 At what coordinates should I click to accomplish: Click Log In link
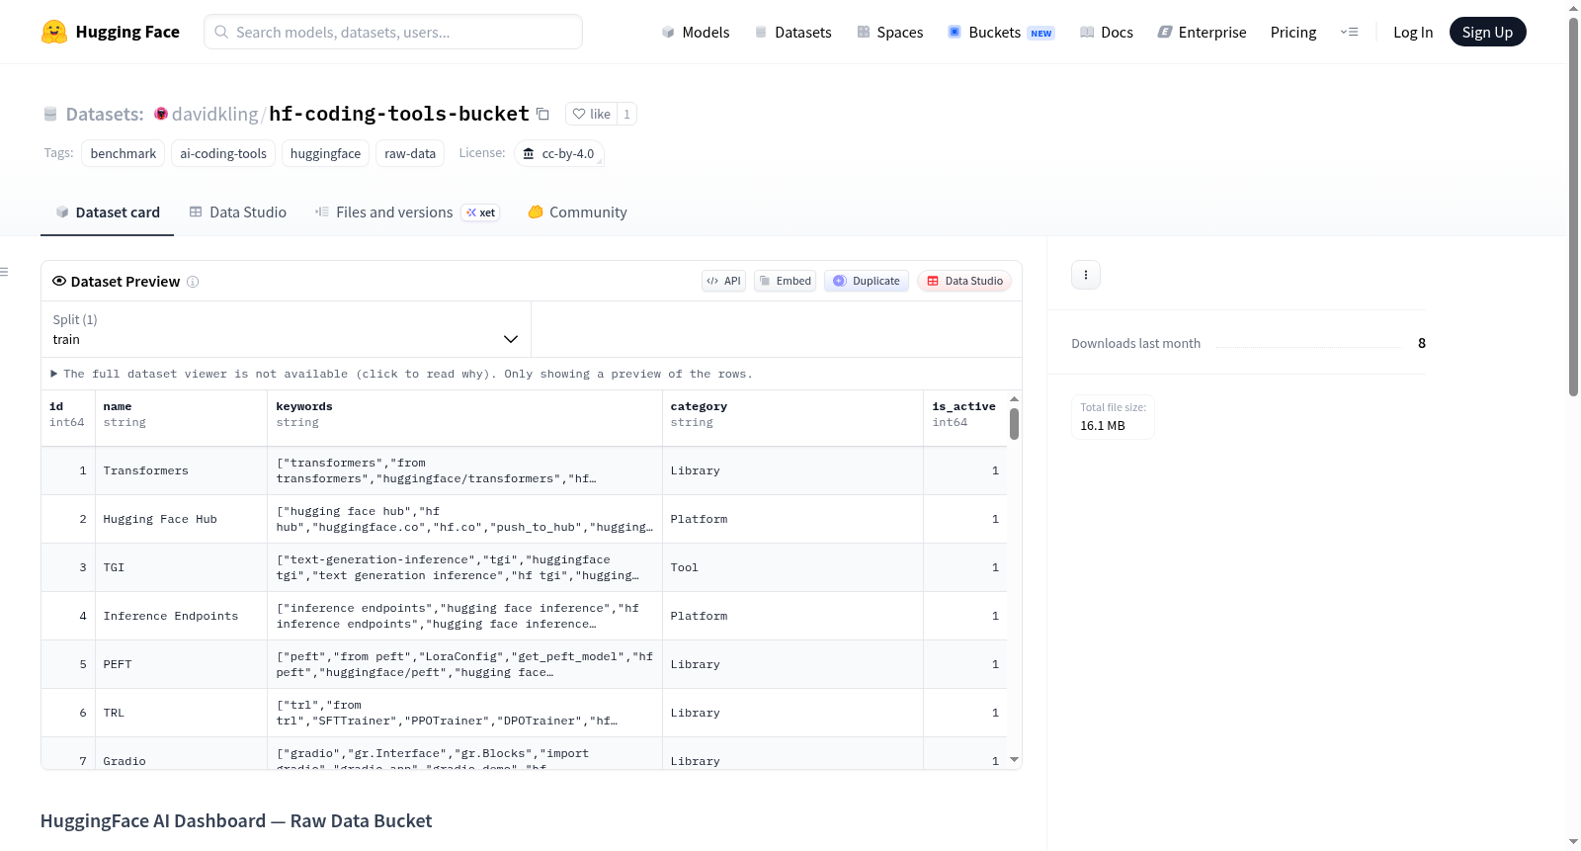(x=1413, y=32)
